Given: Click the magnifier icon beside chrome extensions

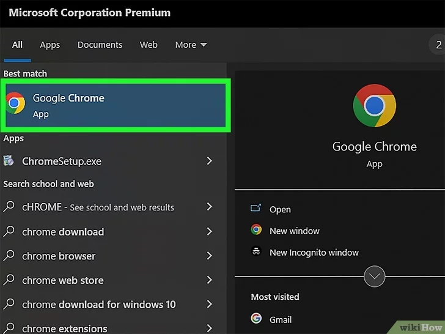Looking at the screenshot, I should [9, 328].
